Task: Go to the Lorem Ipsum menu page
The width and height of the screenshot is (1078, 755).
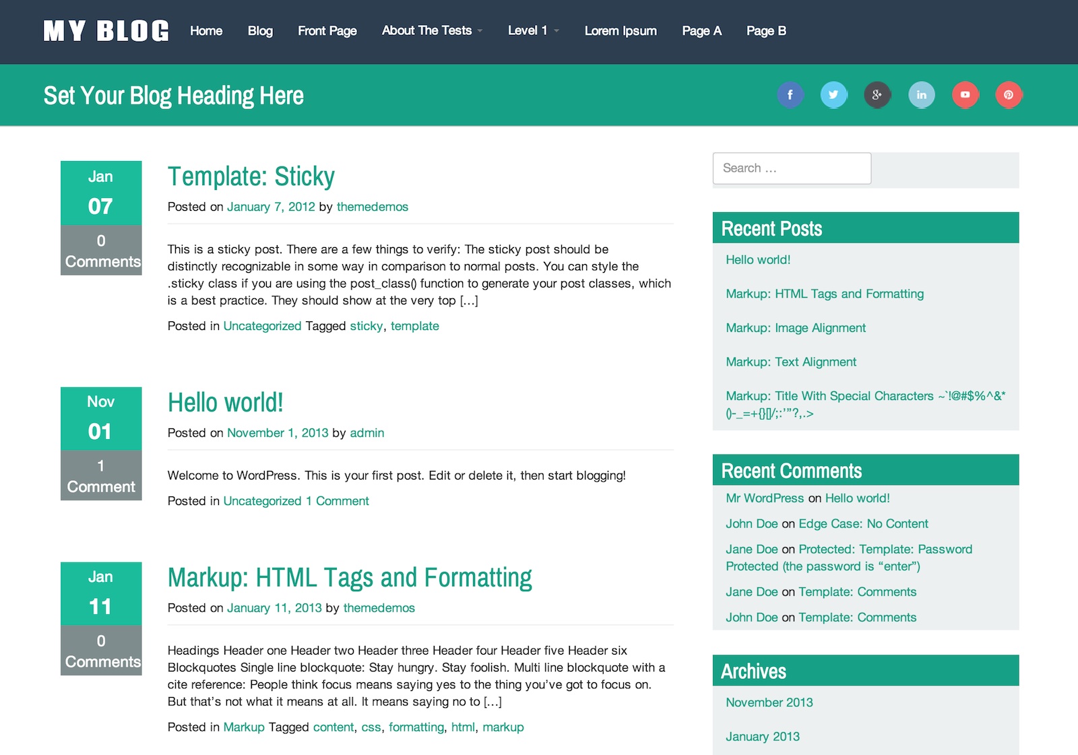Action: (620, 31)
